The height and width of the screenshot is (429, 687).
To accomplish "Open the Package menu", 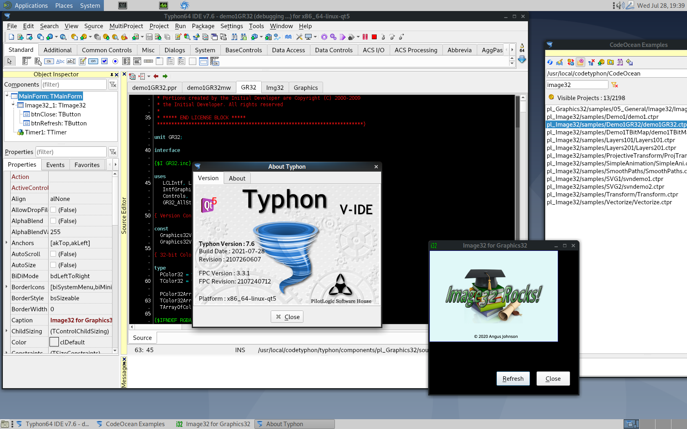I will (203, 26).
